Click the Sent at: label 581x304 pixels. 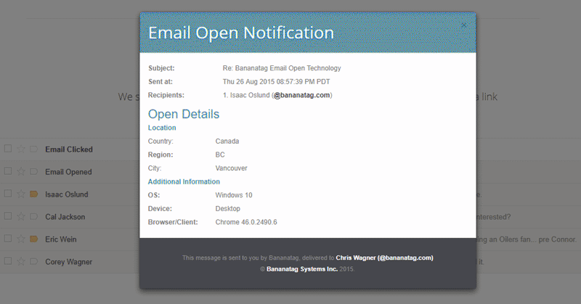pyautogui.click(x=161, y=81)
